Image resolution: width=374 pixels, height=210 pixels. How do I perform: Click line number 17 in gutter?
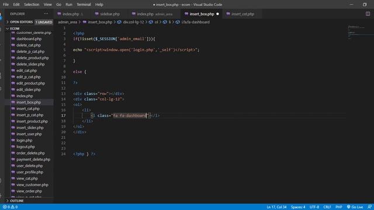click(63, 116)
